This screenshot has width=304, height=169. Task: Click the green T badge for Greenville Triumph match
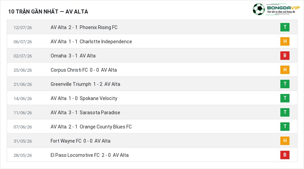click(285, 84)
